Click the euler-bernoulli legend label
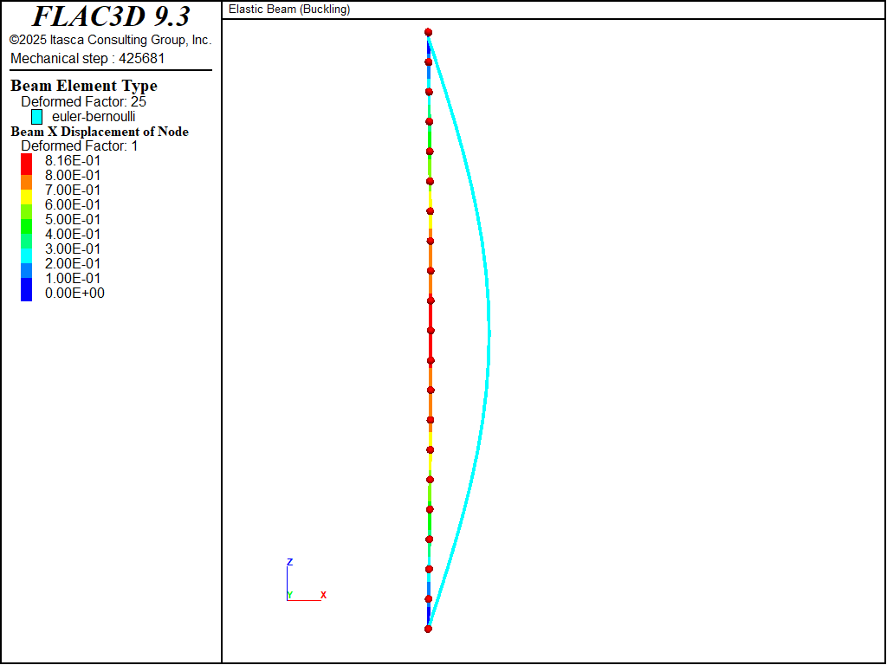Screen dimensions: 887x665 click(x=94, y=116)
